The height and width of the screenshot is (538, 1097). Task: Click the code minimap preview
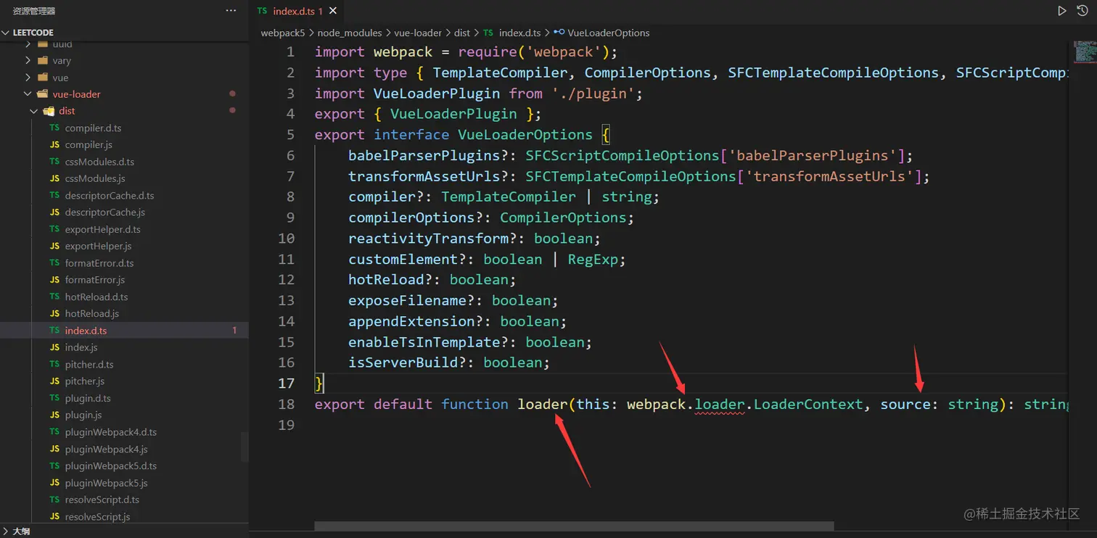(x=1085, y=52)
